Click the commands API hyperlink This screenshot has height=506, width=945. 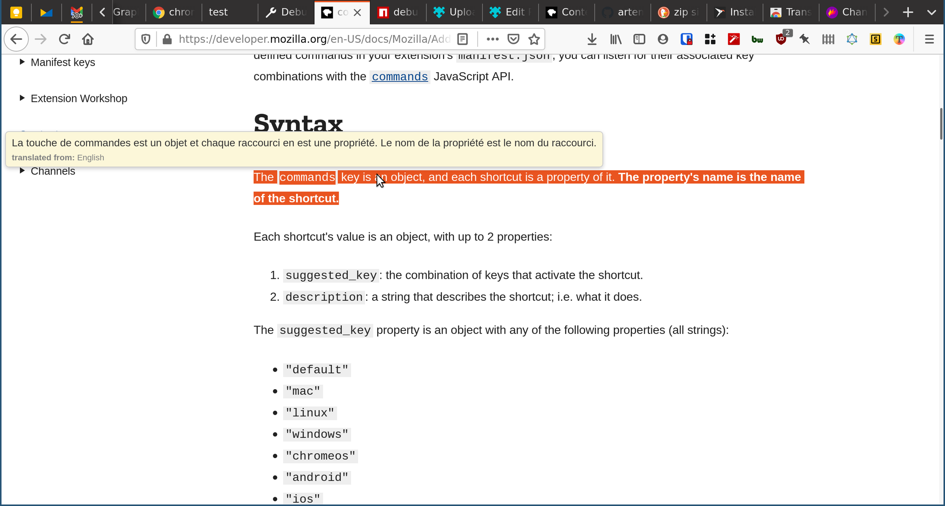(399, 76)
